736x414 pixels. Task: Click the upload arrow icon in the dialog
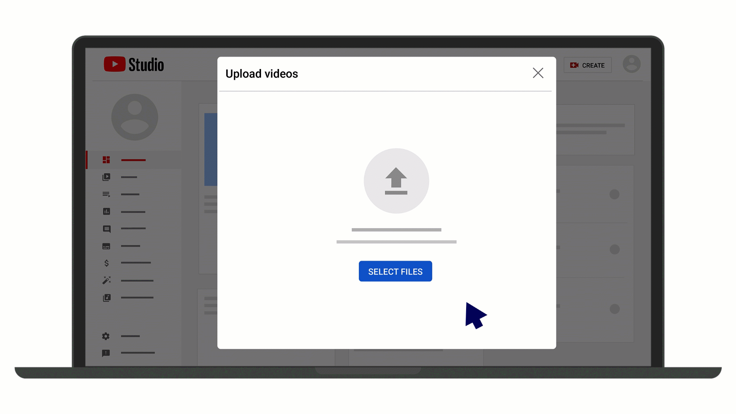396,181
